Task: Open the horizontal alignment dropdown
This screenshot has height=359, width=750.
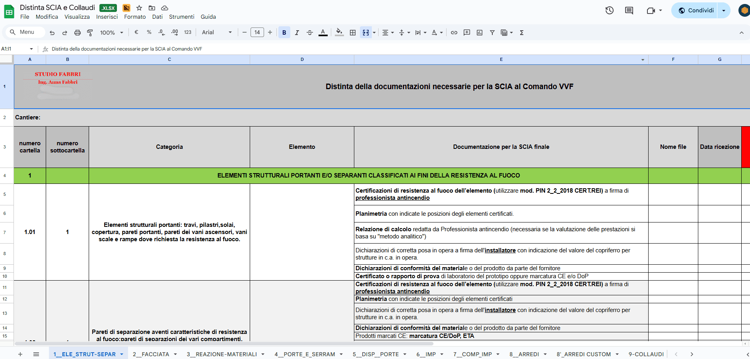Action: [388, 32]
